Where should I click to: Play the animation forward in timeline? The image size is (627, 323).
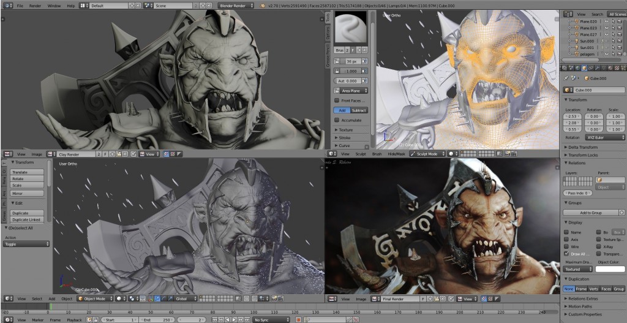[x=235, y=320]
